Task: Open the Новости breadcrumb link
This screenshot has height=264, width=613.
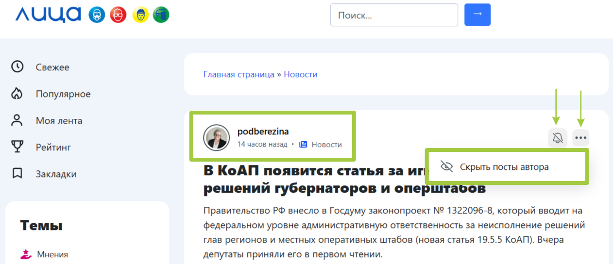Action: pyautogui.click(x=301, y=74)
